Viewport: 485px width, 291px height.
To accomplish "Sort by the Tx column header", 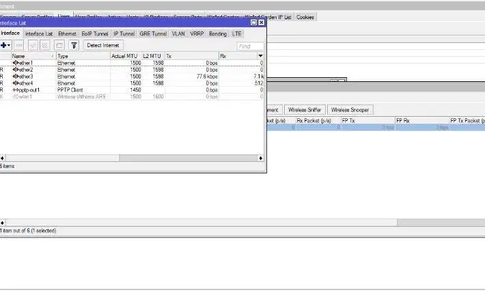I will coord(192,56).
